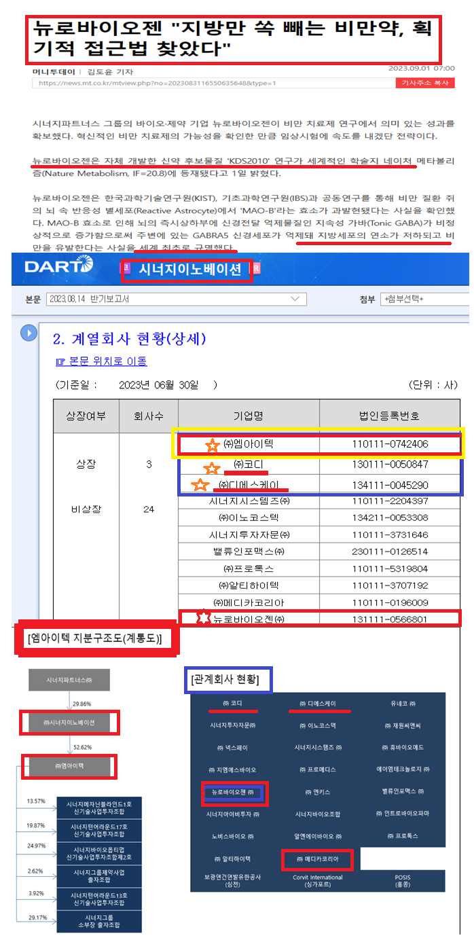Click the ㈜알티하이텍 table cell
Image resolution: width=474 pixels, height=942 pixels.
(x=249, y=585)
